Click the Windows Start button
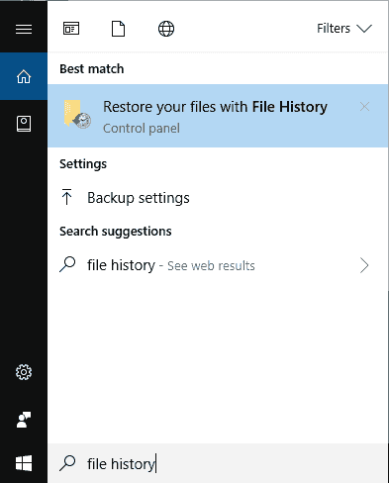This screenshot has width=389, height=483. coord(24,463)
